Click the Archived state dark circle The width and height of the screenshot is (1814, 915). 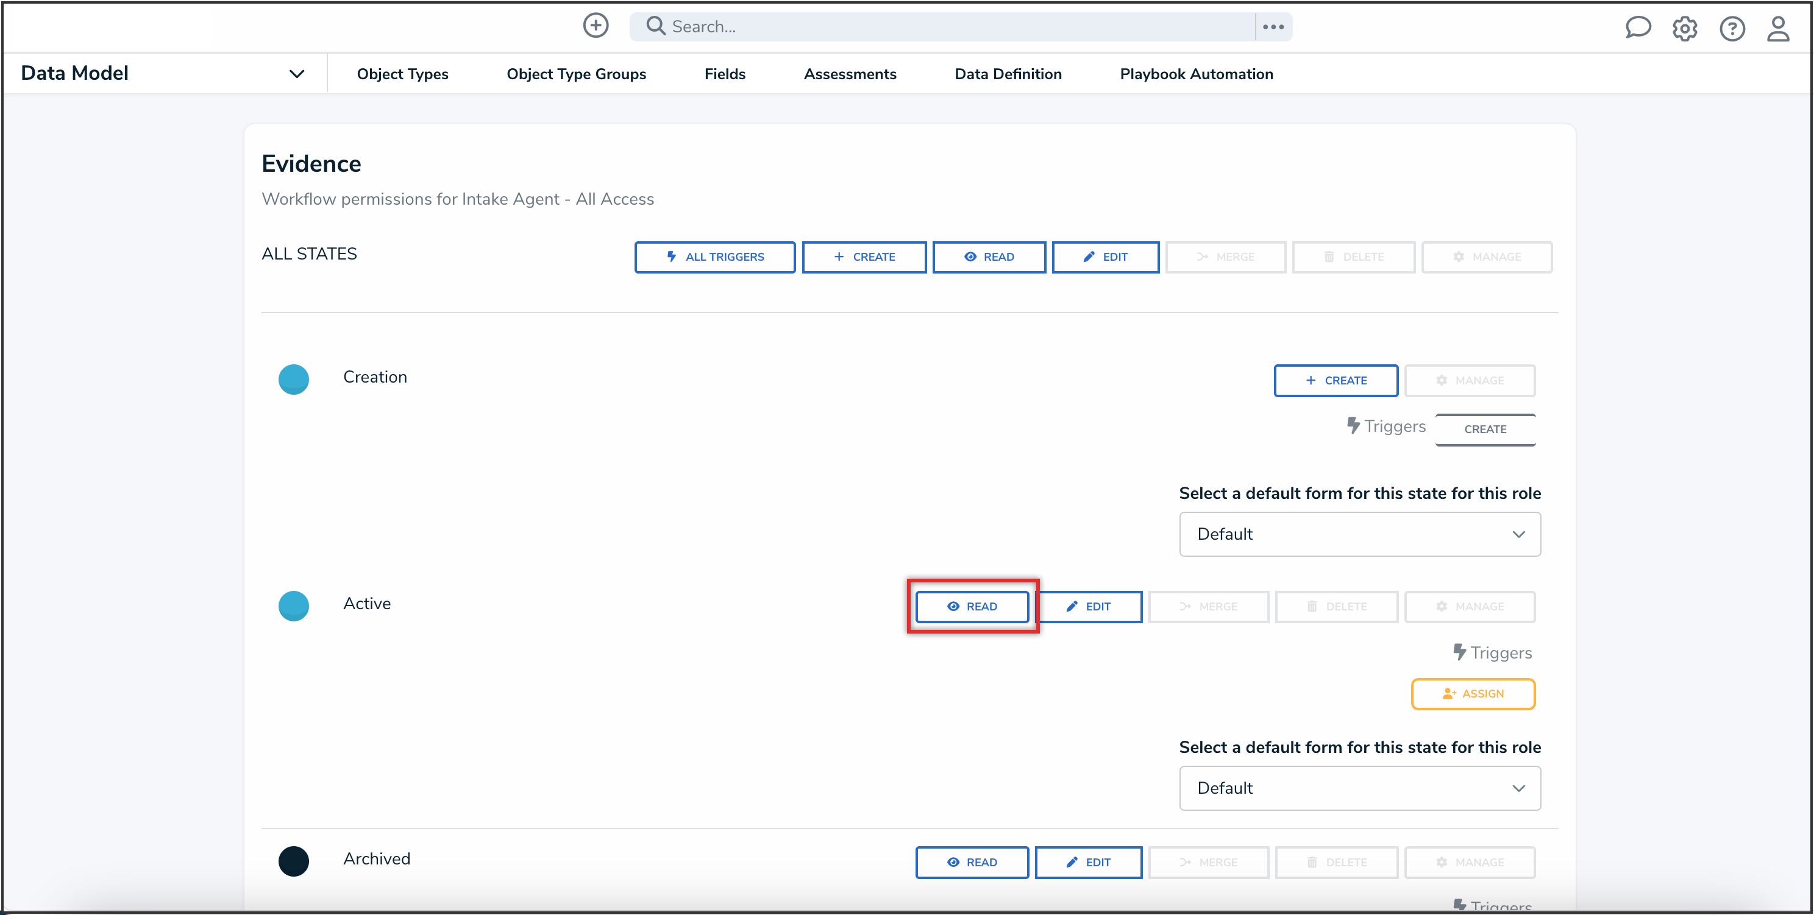coord(294,861)
